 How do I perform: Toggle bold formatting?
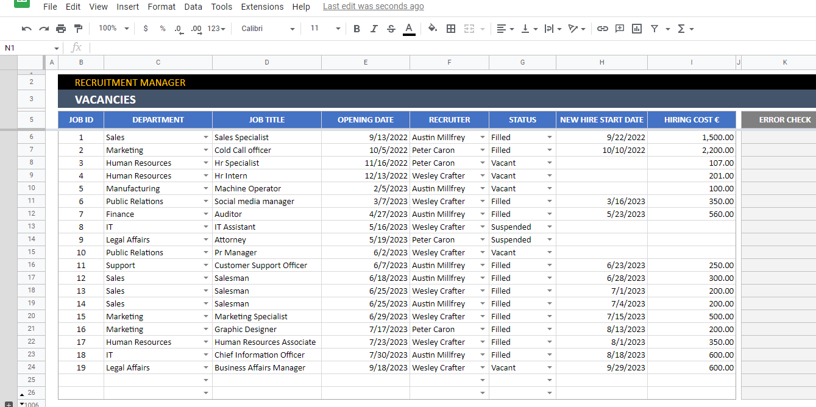point(357,29)
